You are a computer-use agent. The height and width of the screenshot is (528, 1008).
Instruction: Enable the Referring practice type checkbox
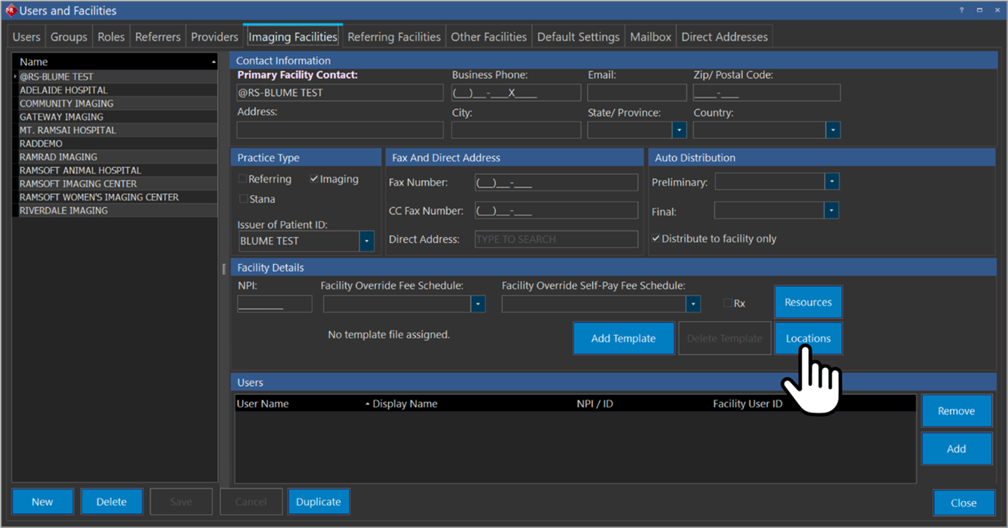(243, 179)
